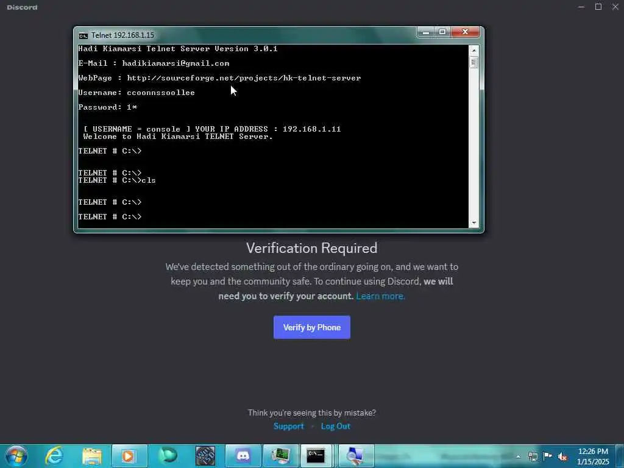Click the 'Username: ccoonnssoollee' line
This screenshot has height=468, width=624.
pos(136,93)
